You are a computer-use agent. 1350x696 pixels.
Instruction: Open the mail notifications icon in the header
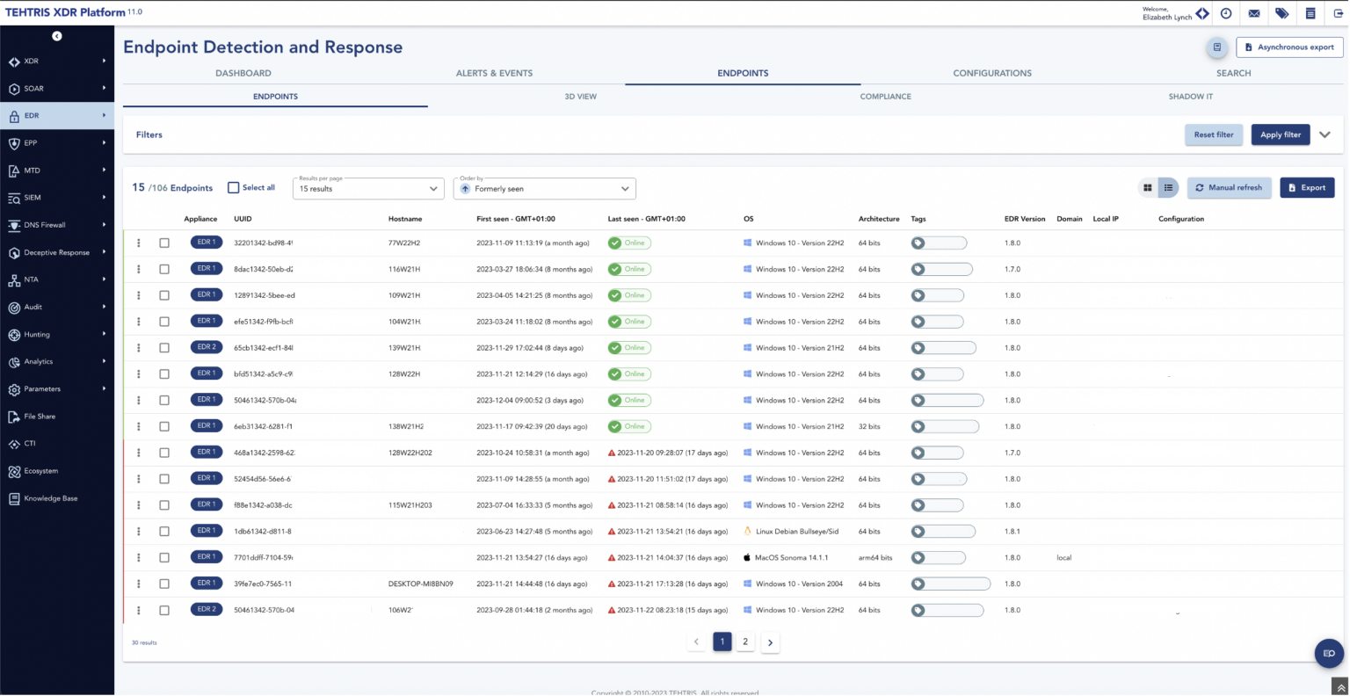tap(1253, 13)
